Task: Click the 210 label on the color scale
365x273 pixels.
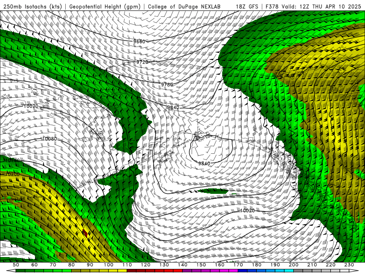Action: [x=312, y=265]
